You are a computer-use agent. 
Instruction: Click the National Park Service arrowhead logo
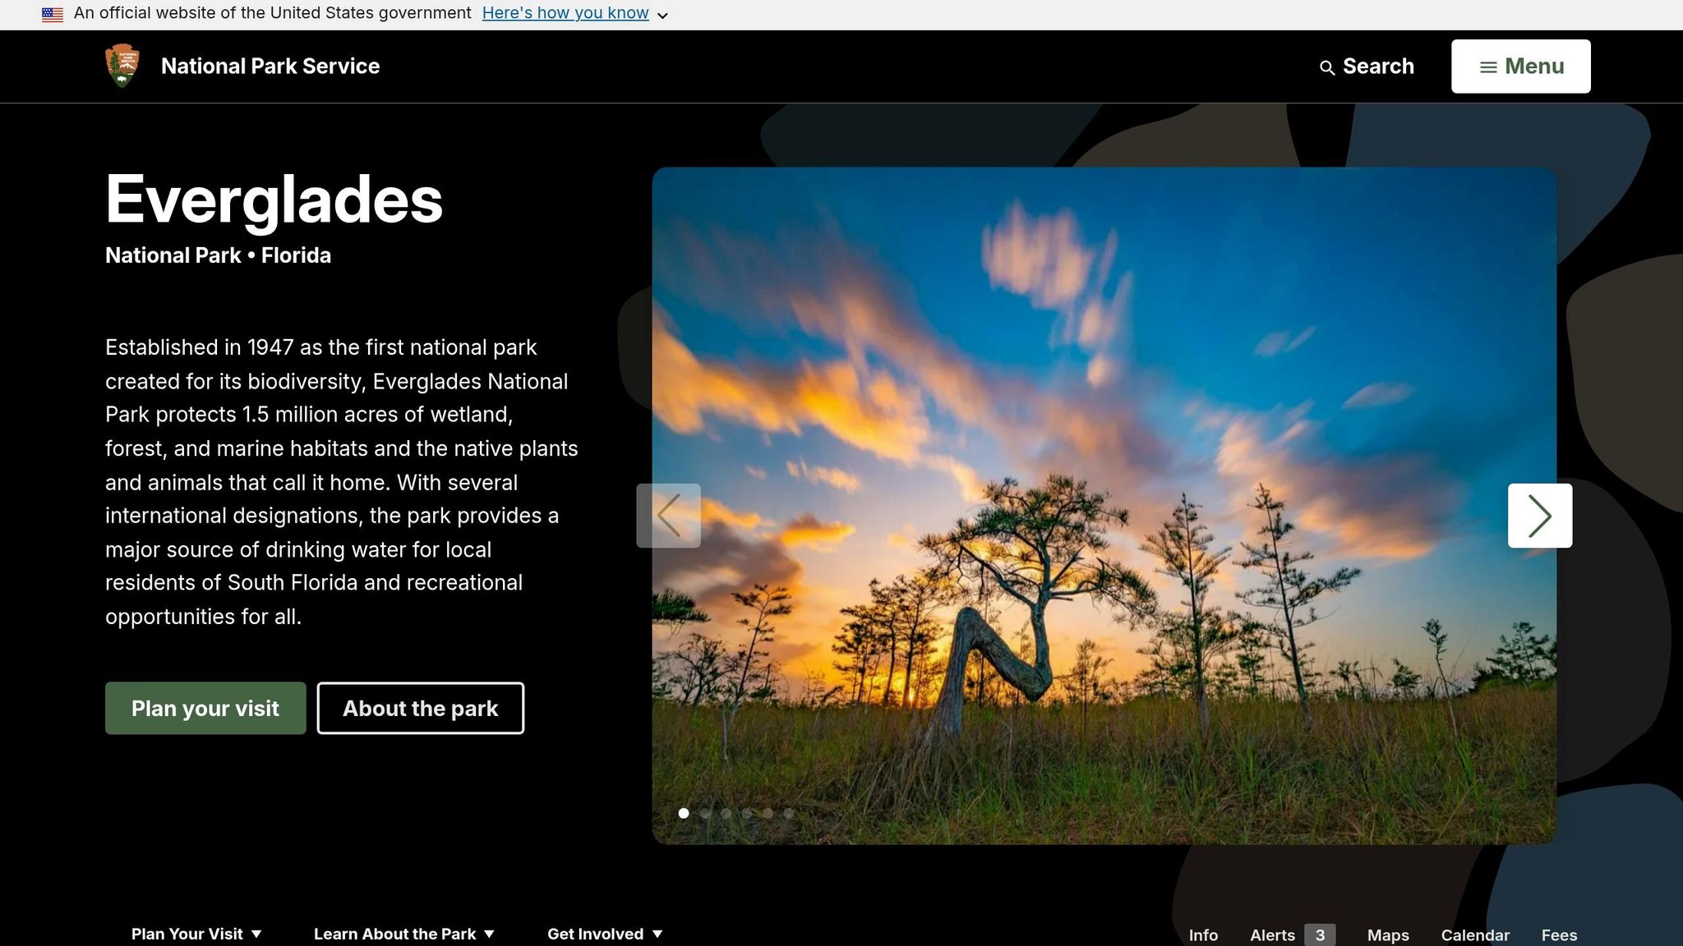[x=122, y=66]
